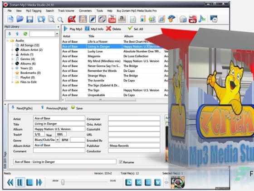The image size is (254, 191).
Task: Open the File menu
Action: pyautogui.click(x=10, y=11)
